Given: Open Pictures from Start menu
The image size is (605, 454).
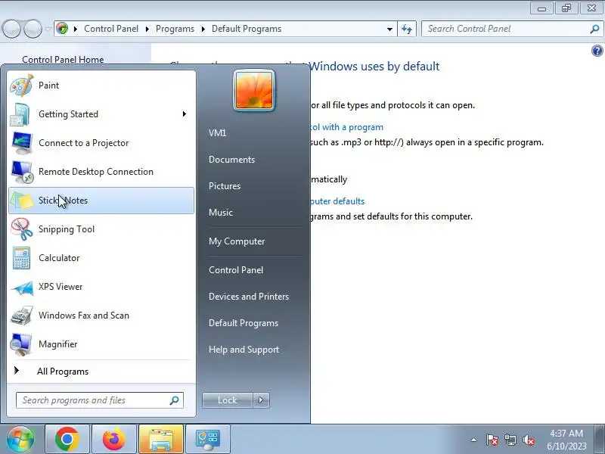Looking at the screenshot, I should [225, 186].
